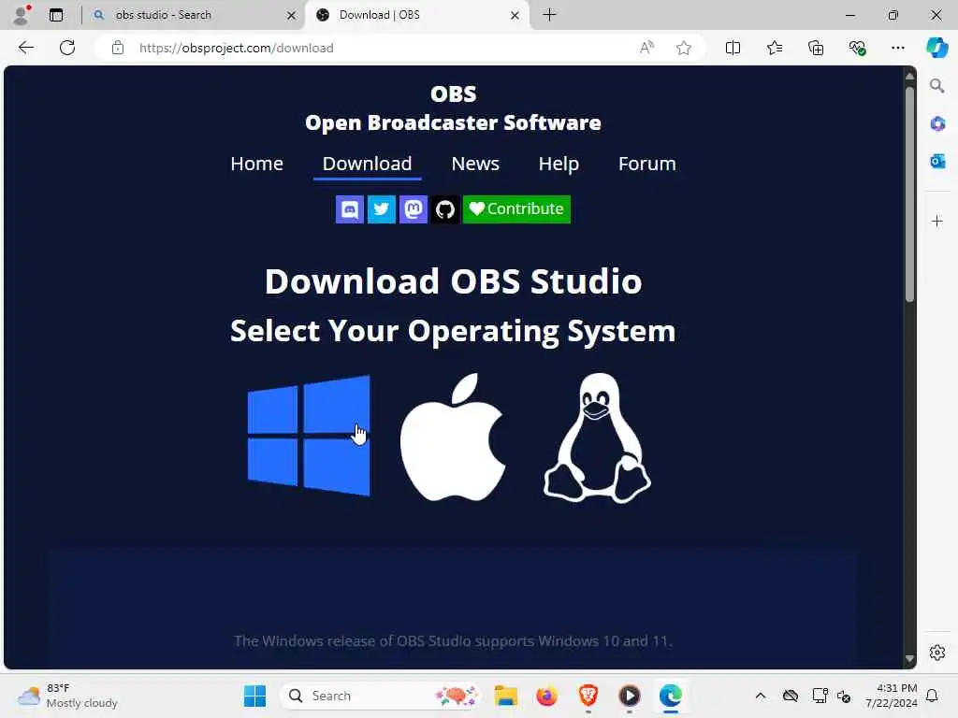Screen dimensions: 958x718
Task: Click the page vertical scrollbar thumb
Action: 909,194
